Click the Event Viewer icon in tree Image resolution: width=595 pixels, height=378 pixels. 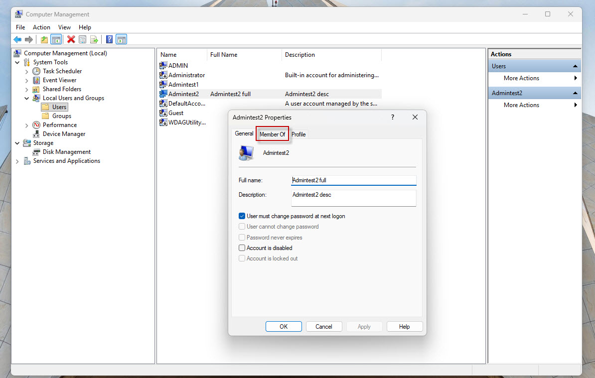pyautogui.click(x=36, y=80)
